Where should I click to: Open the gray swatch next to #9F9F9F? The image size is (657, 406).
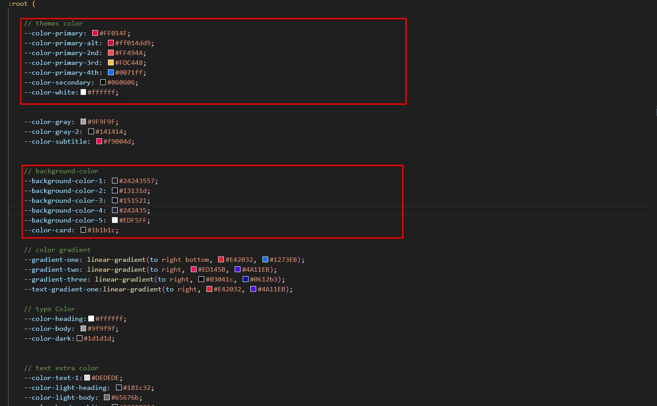(x=83, y=122)
